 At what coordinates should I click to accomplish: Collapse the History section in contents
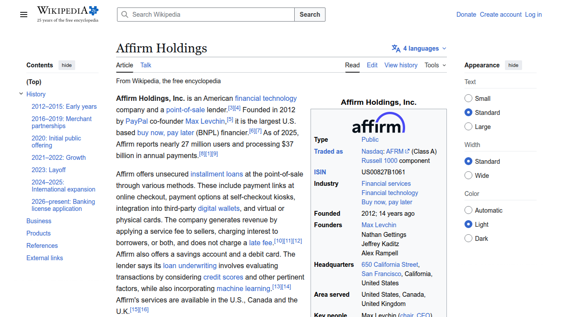tap(21, 94)
